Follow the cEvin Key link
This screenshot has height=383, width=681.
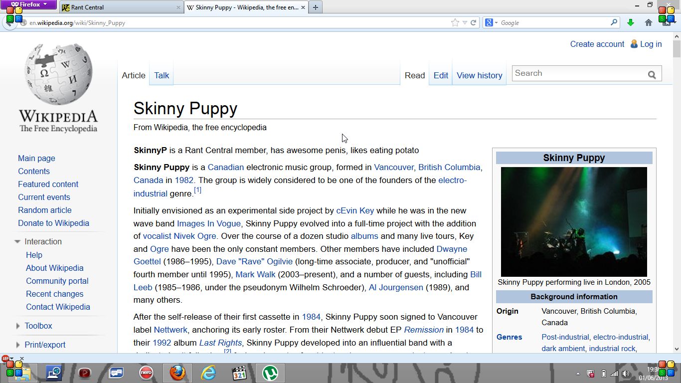(x=355, y=210)
